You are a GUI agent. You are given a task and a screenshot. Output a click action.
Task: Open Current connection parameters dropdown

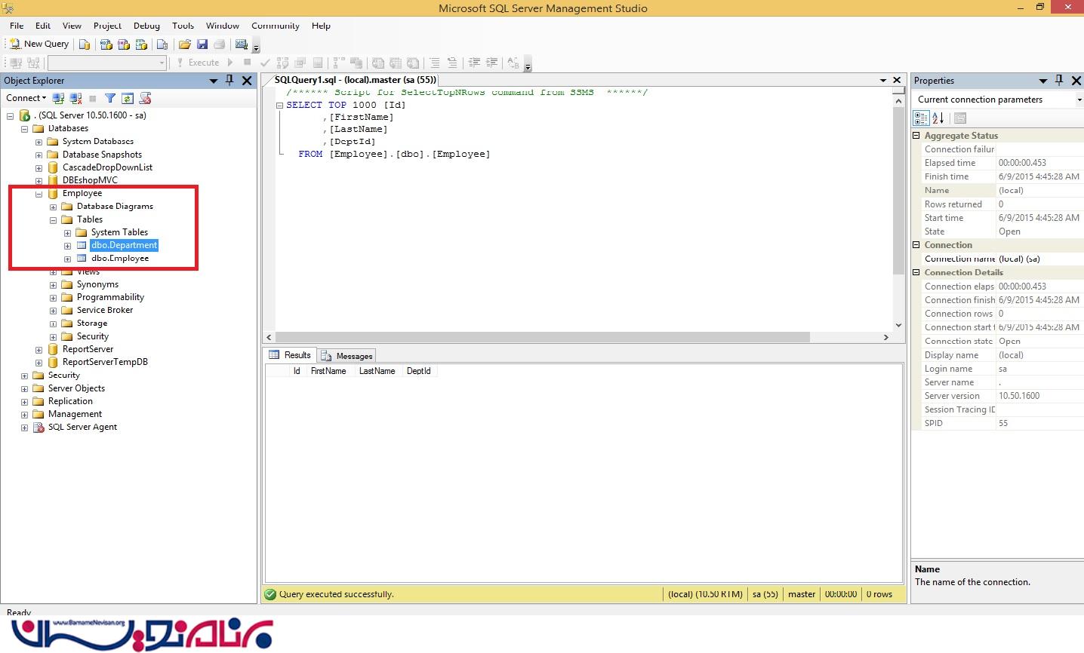(x=1079, y=100)
